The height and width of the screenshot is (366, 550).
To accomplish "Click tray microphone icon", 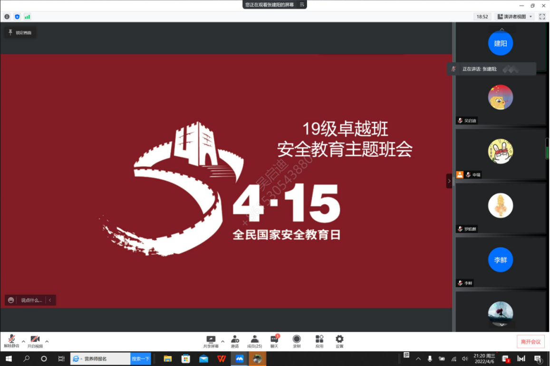I will pyautogui.click(x=430, y=359).
